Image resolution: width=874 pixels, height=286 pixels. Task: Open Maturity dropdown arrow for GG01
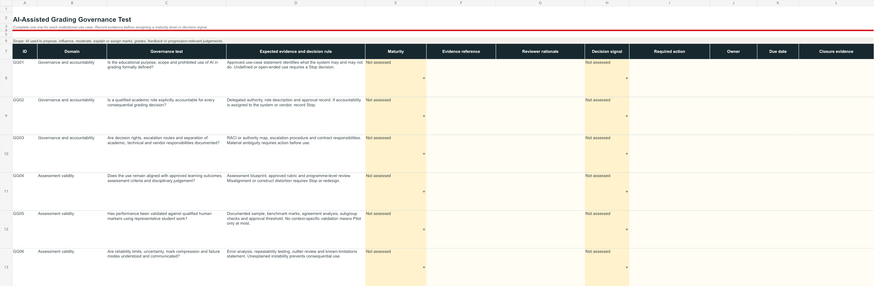coord(424,78)
